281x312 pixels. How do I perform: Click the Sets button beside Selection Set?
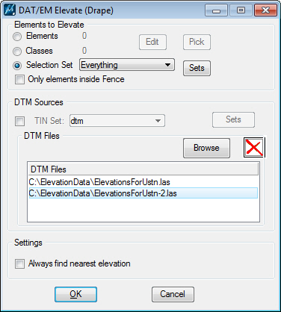click(x=197, y=68)
